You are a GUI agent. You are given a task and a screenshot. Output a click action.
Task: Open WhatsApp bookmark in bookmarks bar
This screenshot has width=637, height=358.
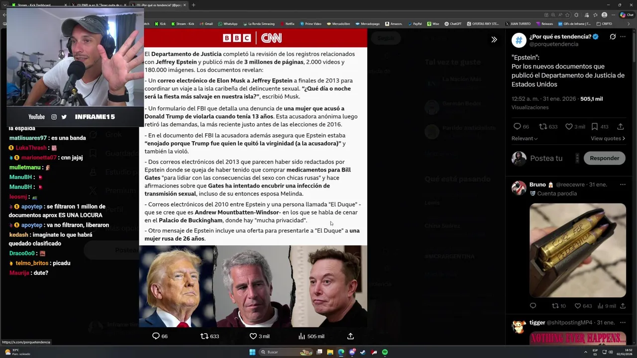[227, 24]
